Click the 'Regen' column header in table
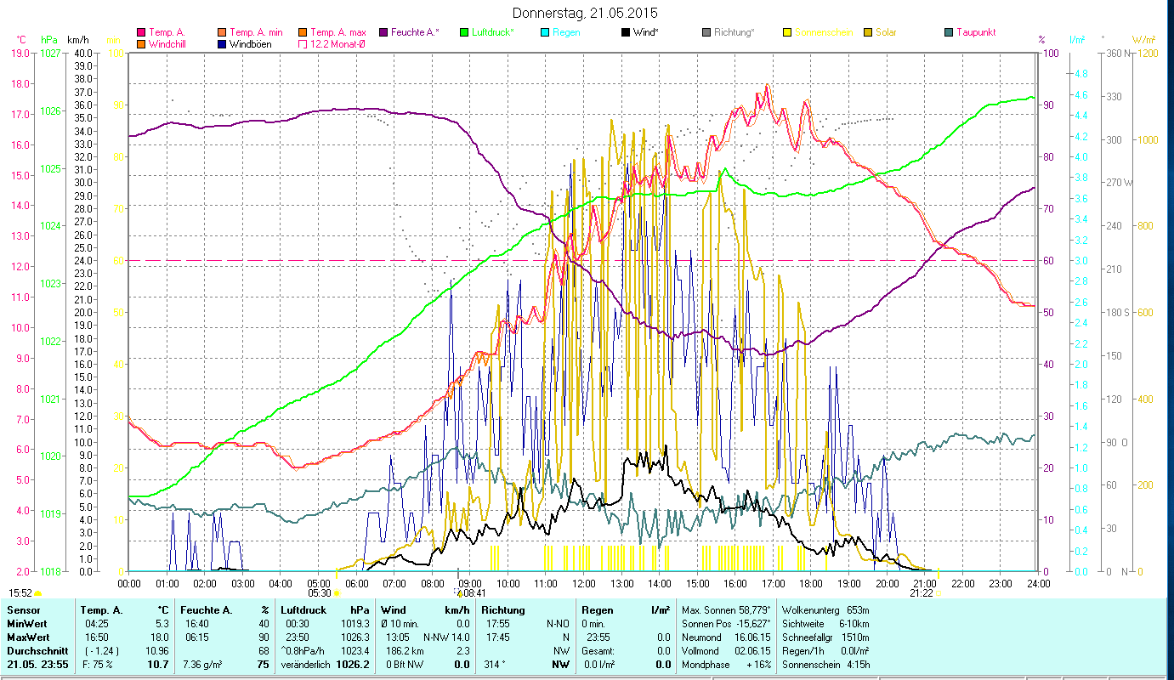The width and height of the screenshot is (1174, 680). (x=598, y=610)
